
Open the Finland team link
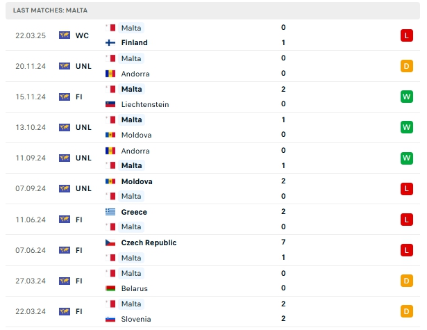[134, 43]
